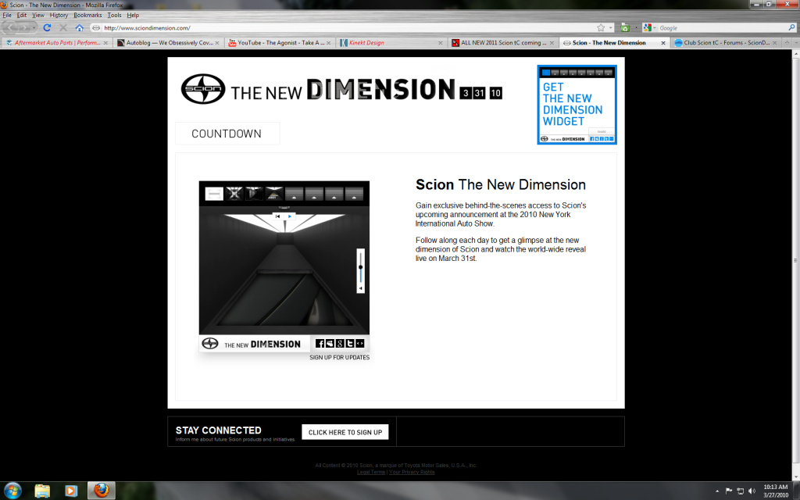Open the address bar history dropdown

click(x=611, y=27)
